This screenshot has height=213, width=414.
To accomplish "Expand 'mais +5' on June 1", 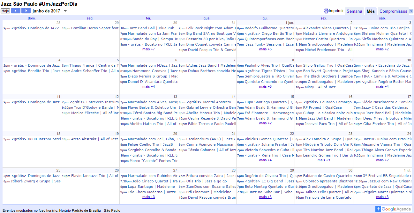I will (265, 49).
